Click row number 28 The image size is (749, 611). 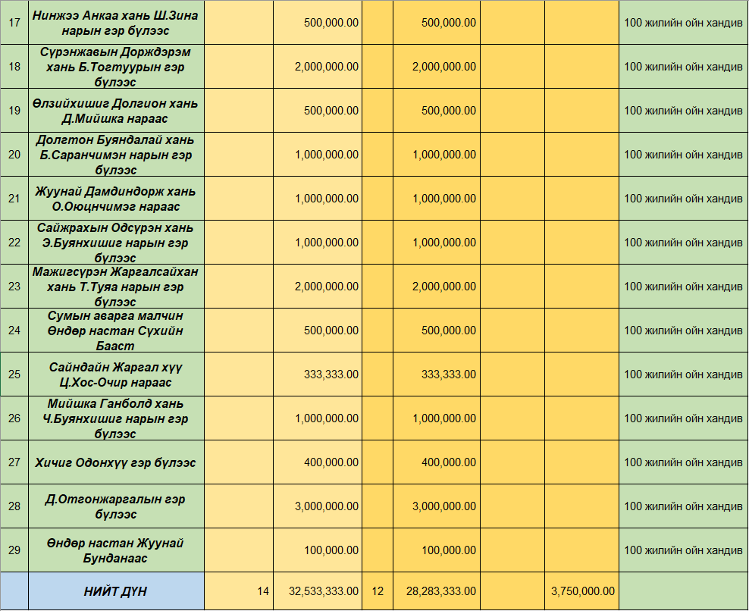click(14, 506)
